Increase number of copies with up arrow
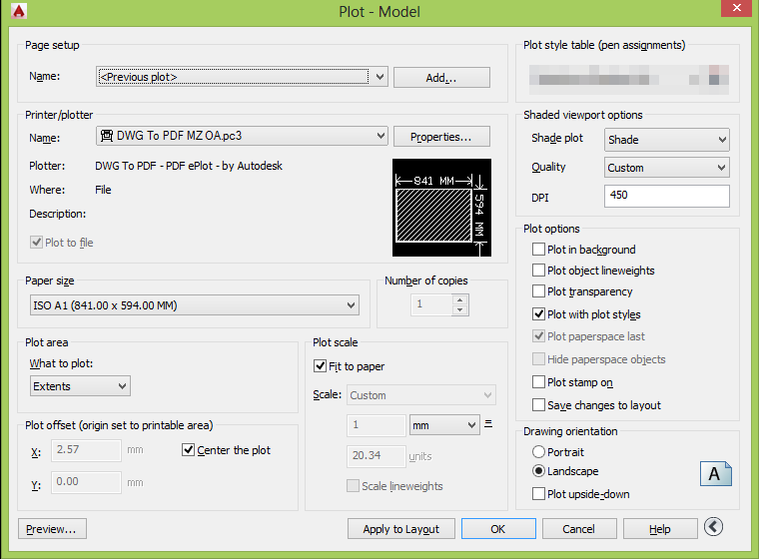759x559 pixels. tap(459, 300)
